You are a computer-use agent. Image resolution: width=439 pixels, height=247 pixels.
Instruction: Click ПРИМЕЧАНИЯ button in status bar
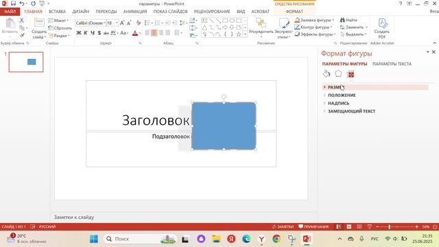click(x=313, y=226)
